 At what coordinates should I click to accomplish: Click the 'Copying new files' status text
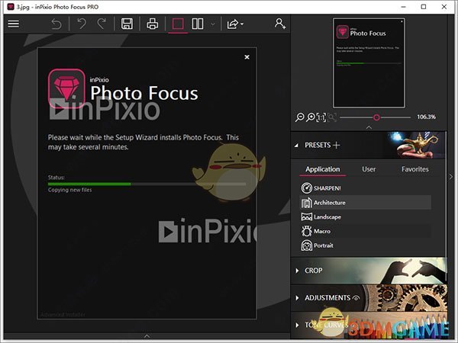69,190
